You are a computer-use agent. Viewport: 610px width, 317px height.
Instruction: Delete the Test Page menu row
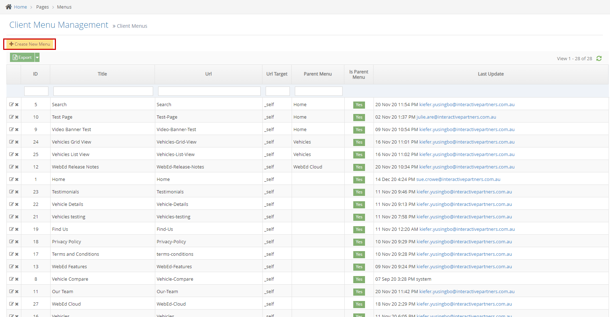tap(17, 117)
